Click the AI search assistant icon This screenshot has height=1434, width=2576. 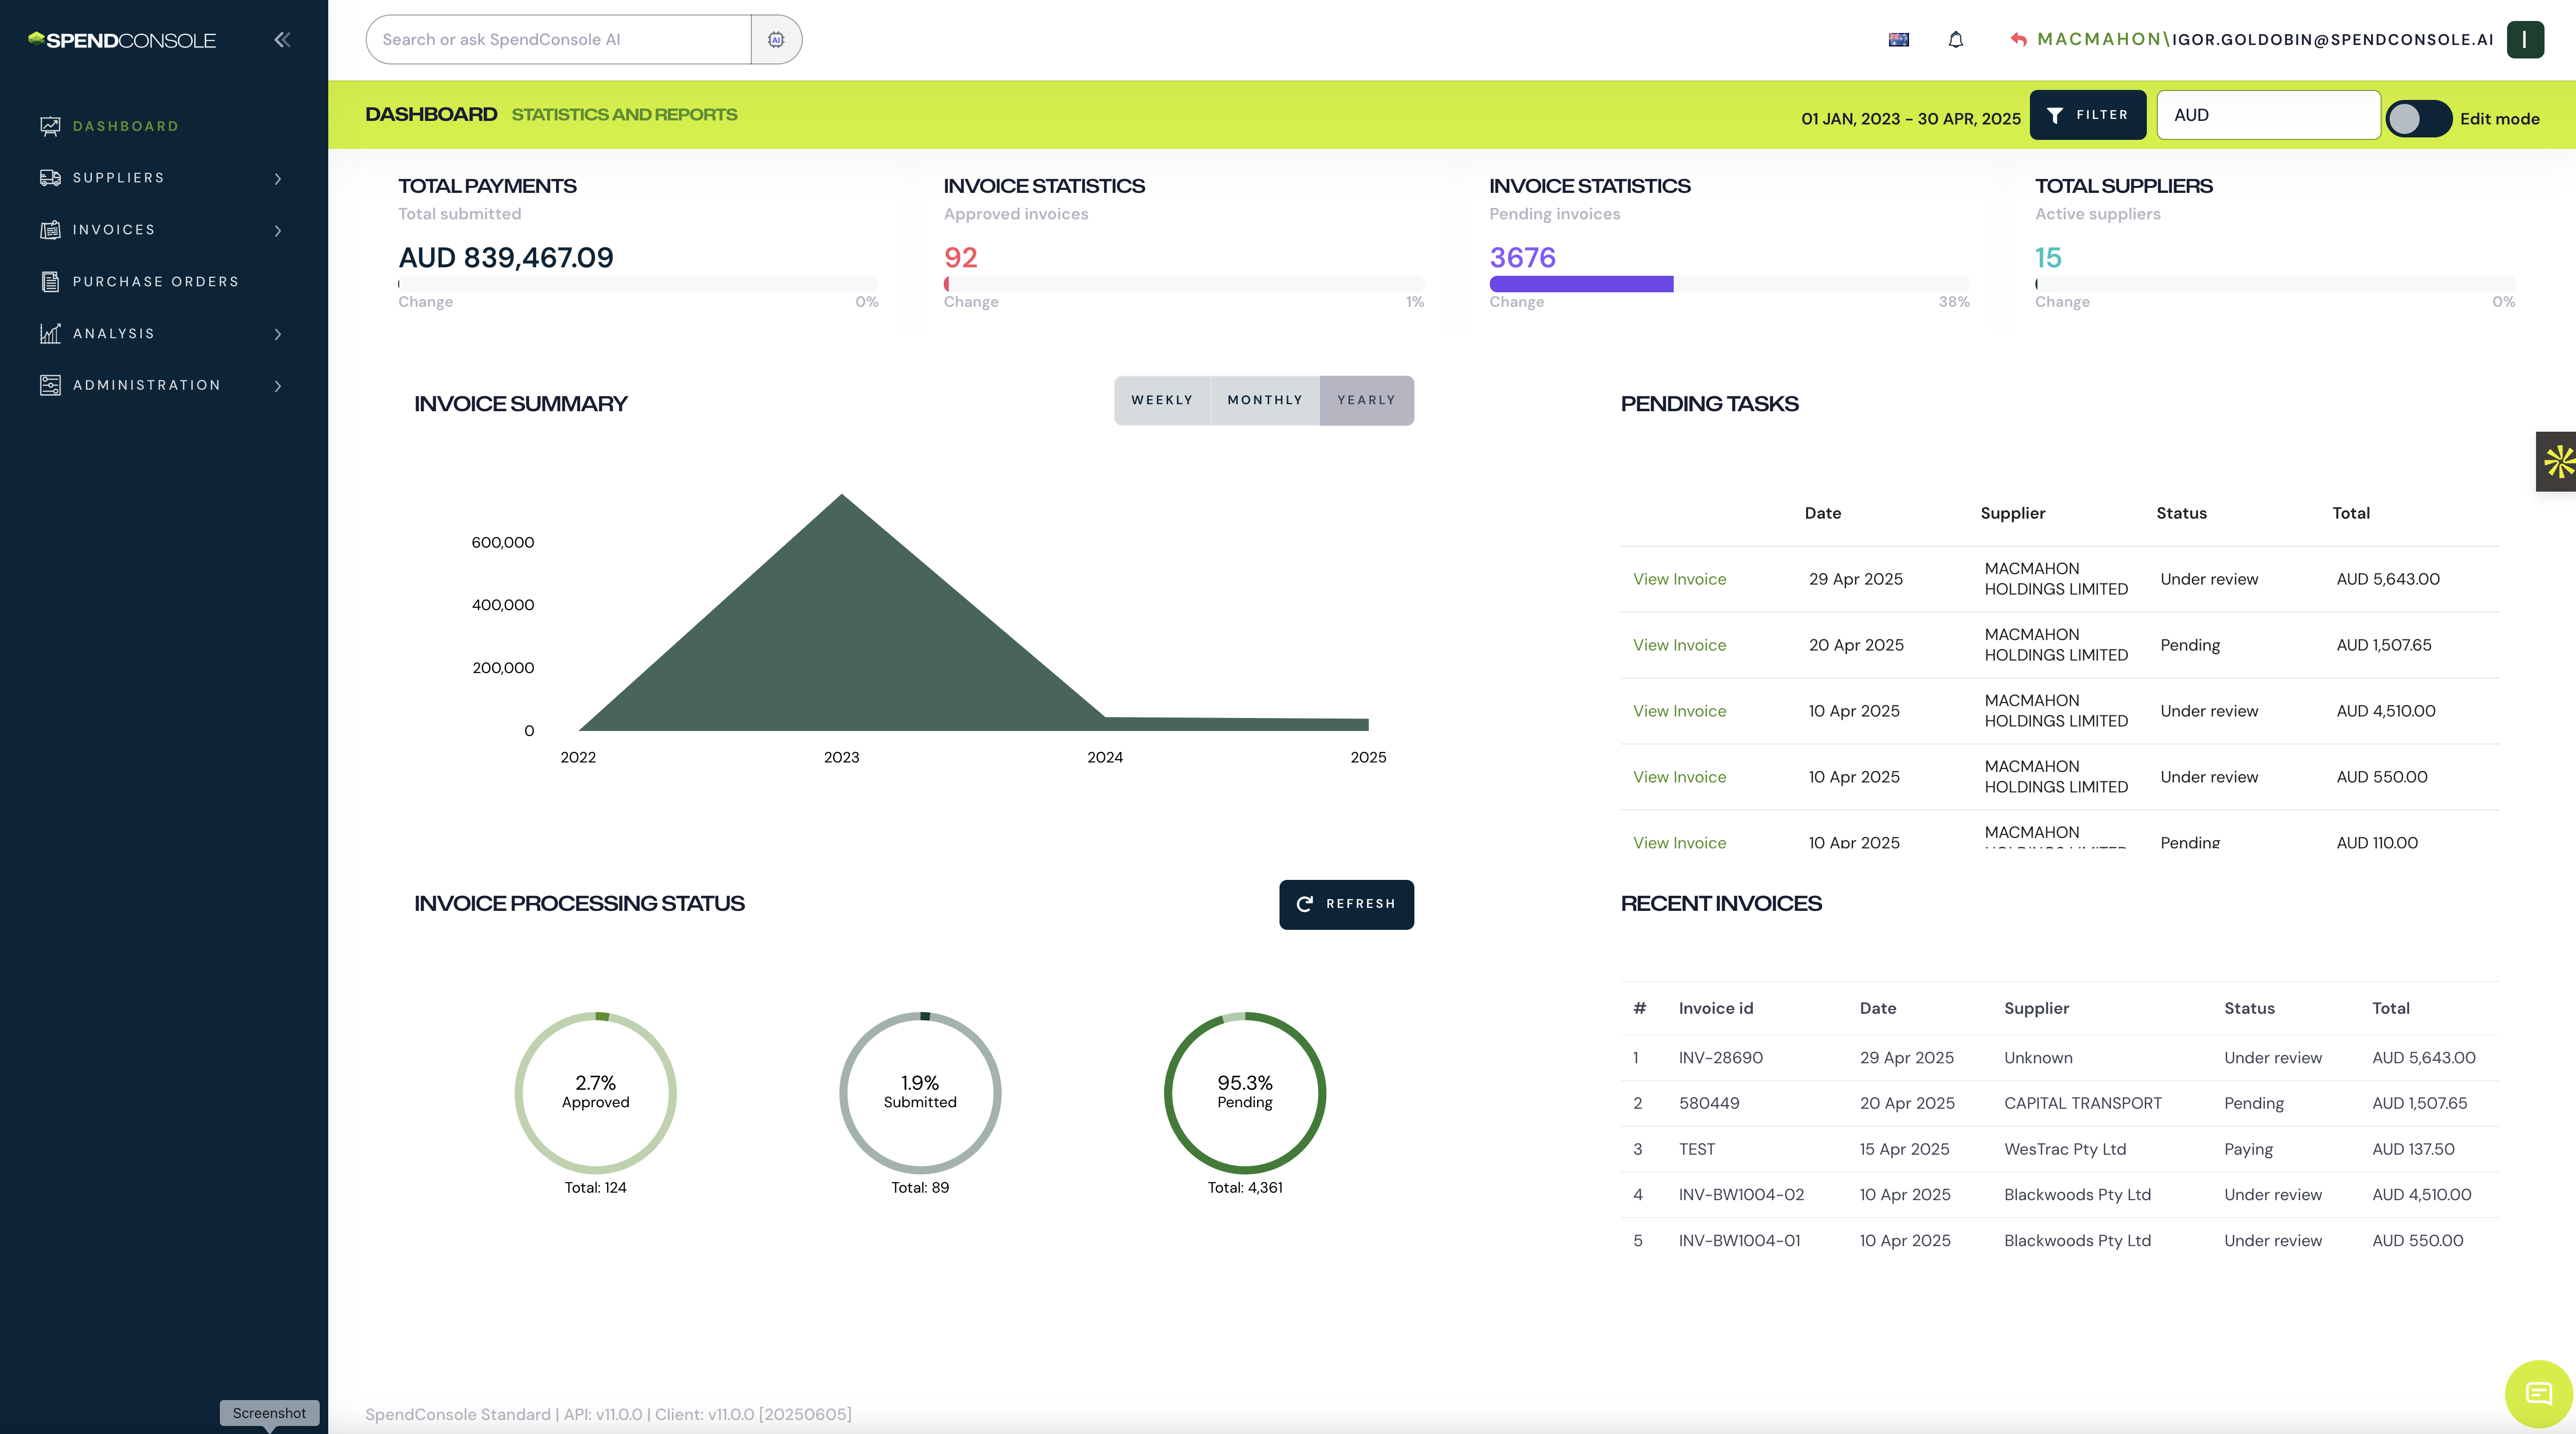tap(776, 40)
